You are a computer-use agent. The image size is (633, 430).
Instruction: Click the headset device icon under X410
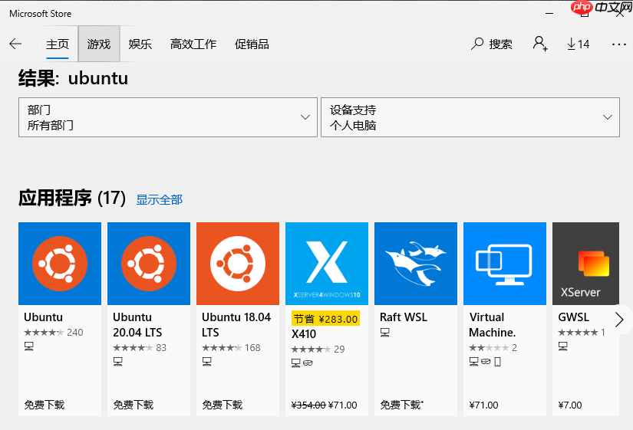(308, 363)
